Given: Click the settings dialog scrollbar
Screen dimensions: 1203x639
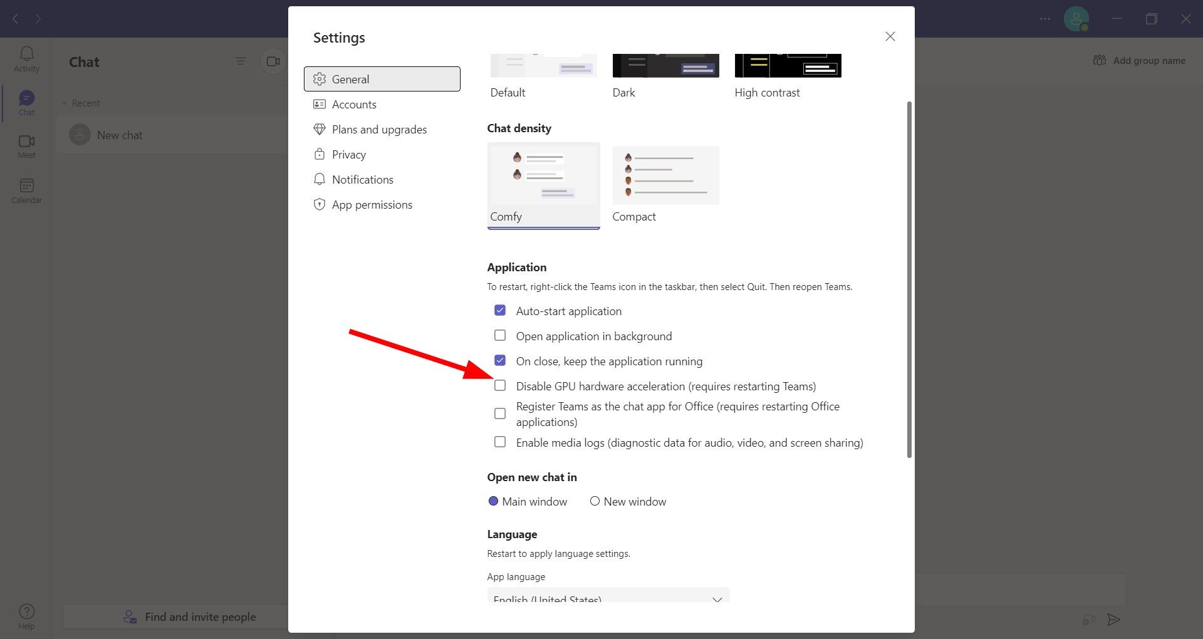Looking at the screenshot, I should [909, 279].
